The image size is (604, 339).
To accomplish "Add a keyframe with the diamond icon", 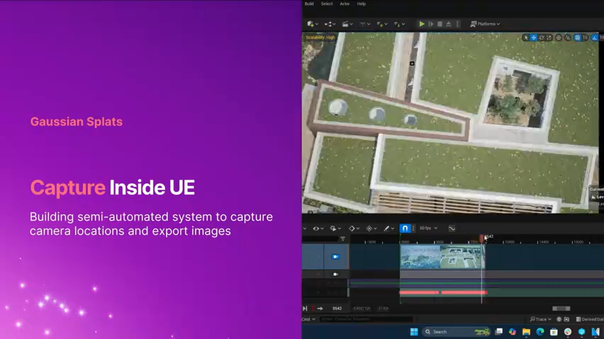I will 352,228.
